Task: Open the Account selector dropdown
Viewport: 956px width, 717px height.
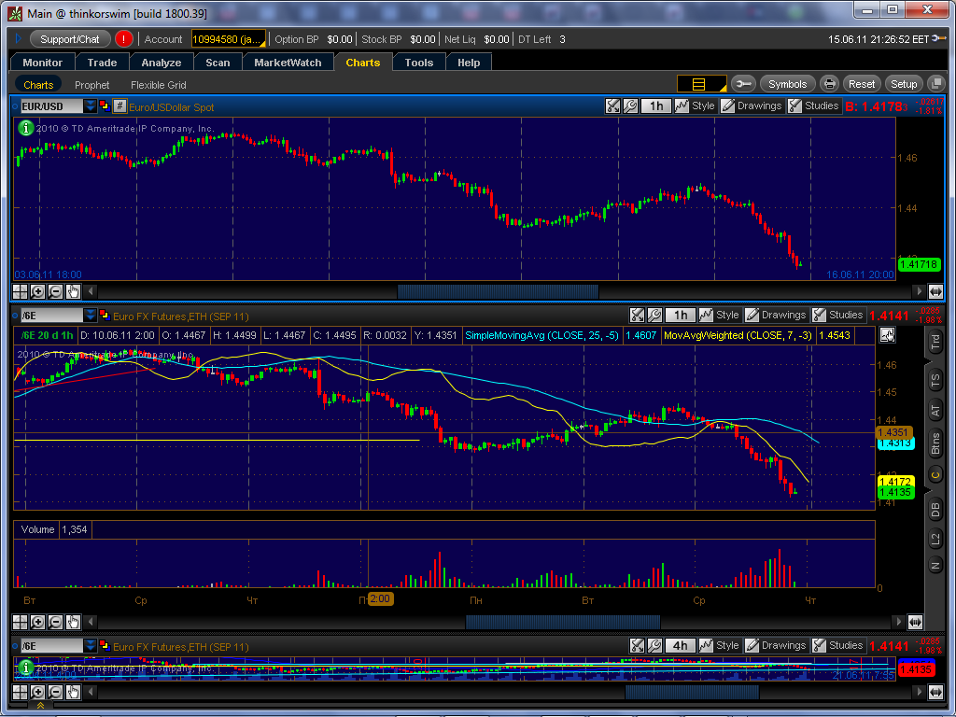Action: 229,39
